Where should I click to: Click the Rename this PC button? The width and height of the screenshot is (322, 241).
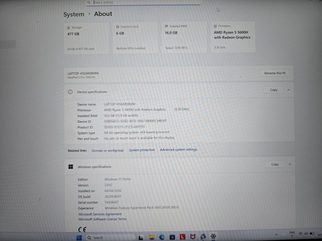tap(275, 73)
